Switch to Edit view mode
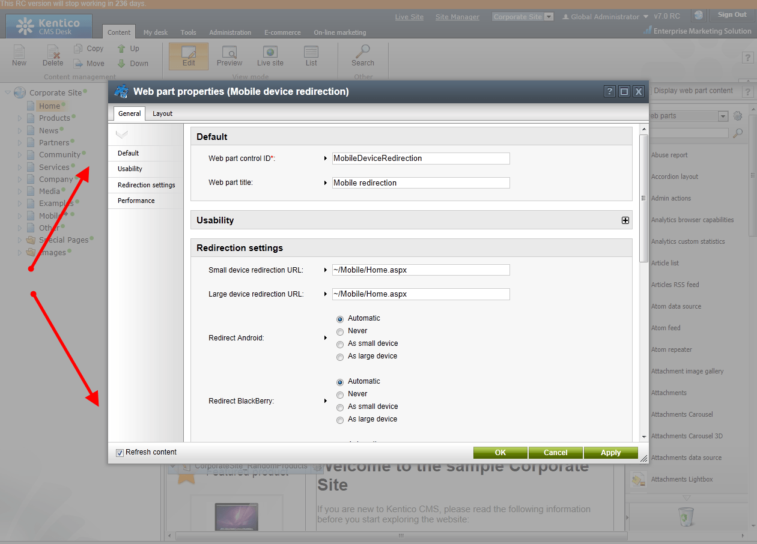The height and width of the screenshot is (544, 757). 189,56
